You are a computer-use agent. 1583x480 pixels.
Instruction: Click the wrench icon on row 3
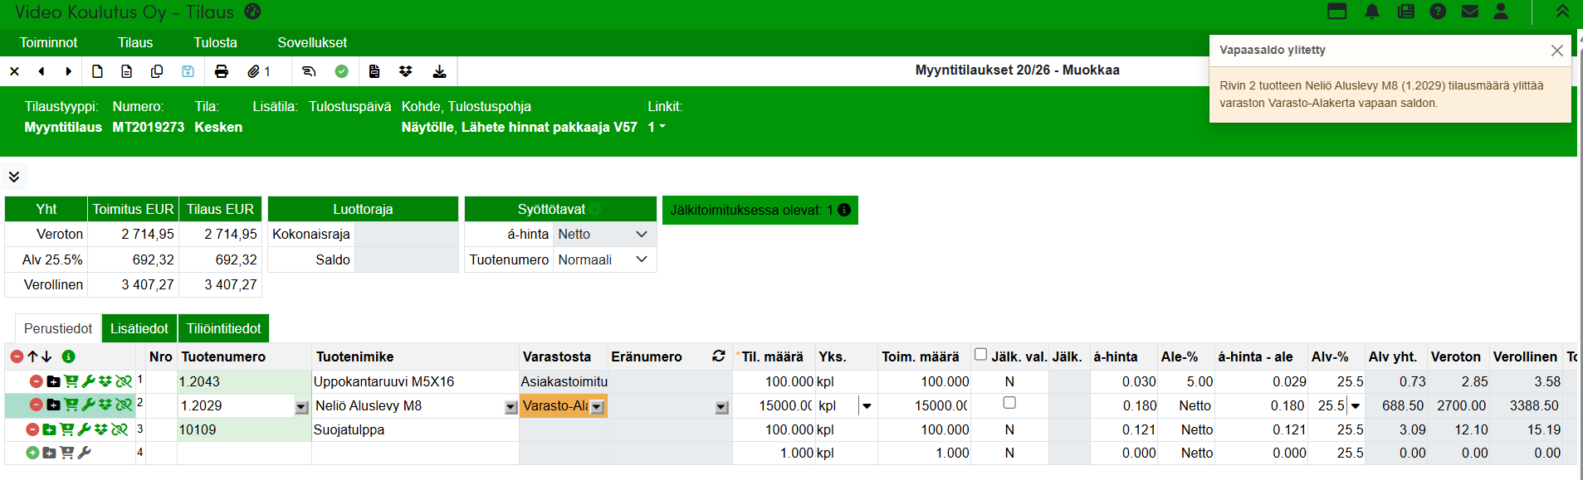pos(84,429)
